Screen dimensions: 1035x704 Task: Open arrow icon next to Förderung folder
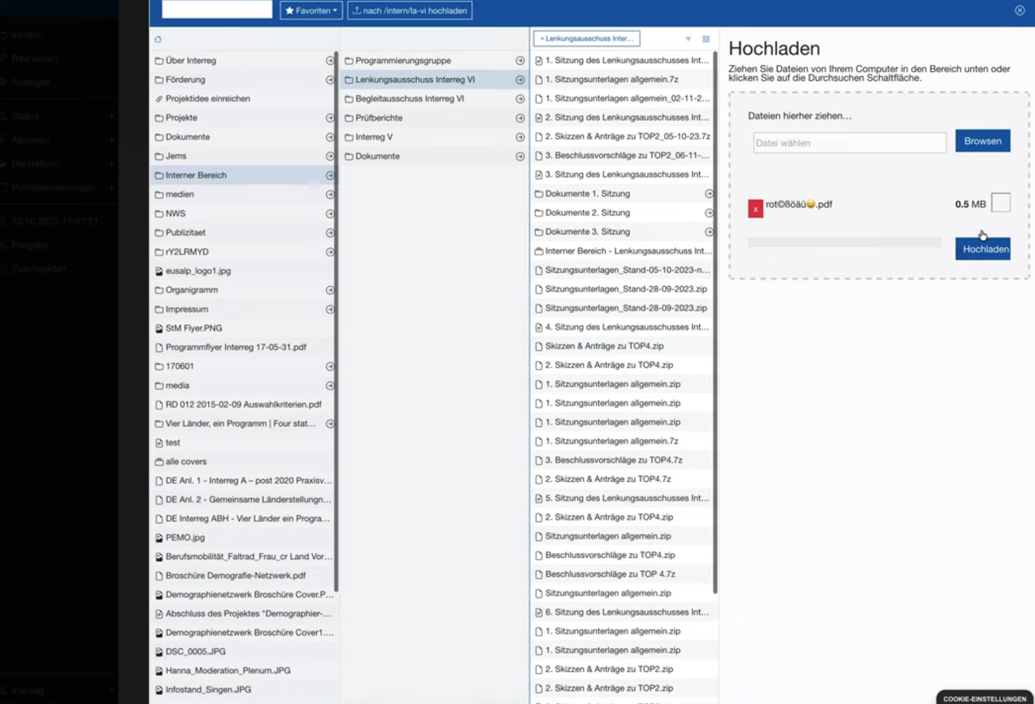pyautogui.click(x=330, y=80)
